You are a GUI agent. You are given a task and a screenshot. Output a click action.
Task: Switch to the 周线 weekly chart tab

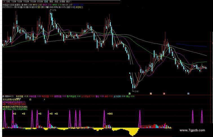point(51,2)
